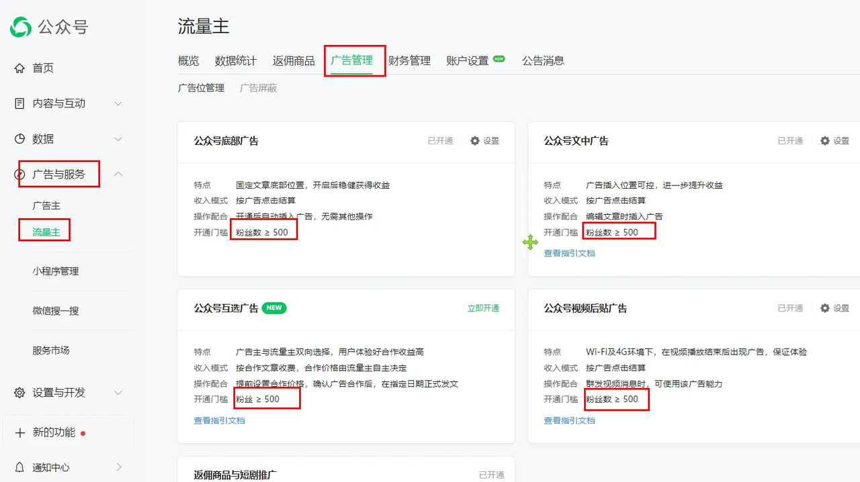This screenshot has height=482, width=860.
Task: Click the NEW badge on 公众号互选广告
Action: coord(273,307)
